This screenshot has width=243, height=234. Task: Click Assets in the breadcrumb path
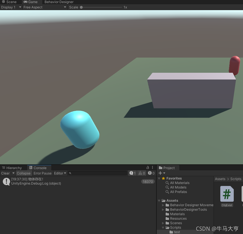point(220,179)
